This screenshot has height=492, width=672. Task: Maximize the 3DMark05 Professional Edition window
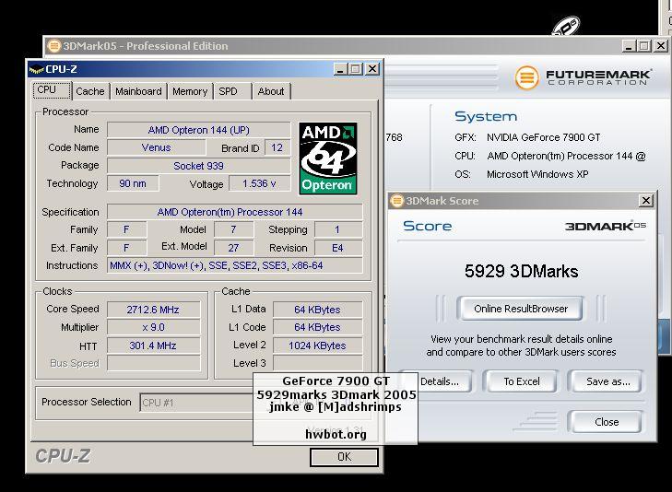(x=644, y=46)
